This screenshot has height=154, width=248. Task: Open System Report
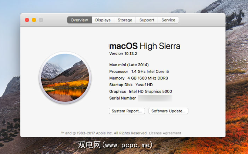click(127, 111)
